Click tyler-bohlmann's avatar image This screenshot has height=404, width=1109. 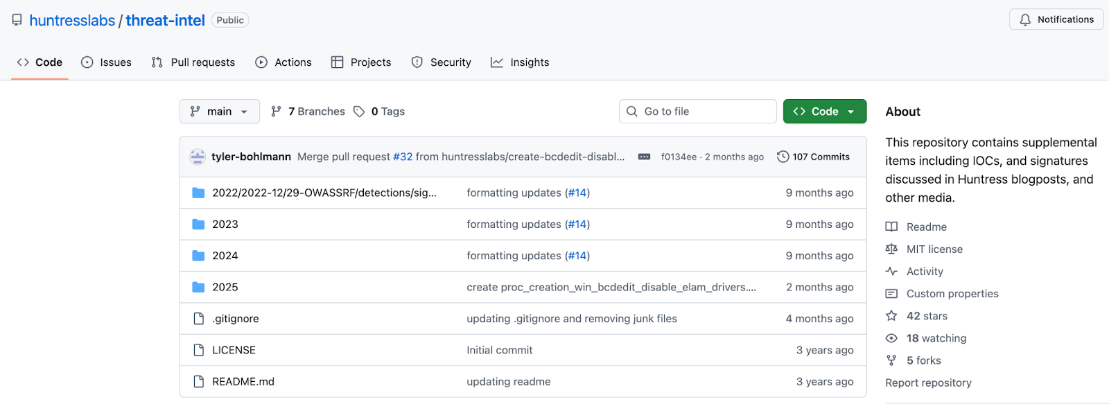198,157
